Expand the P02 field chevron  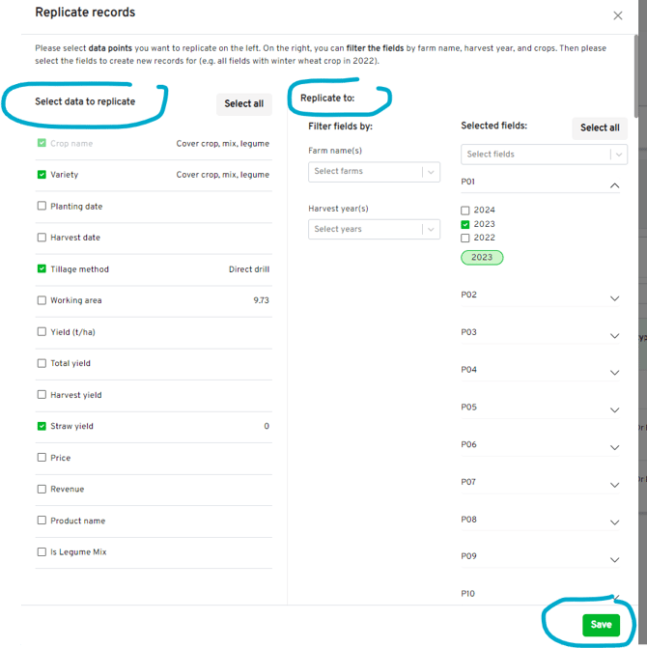coord(614,298)
